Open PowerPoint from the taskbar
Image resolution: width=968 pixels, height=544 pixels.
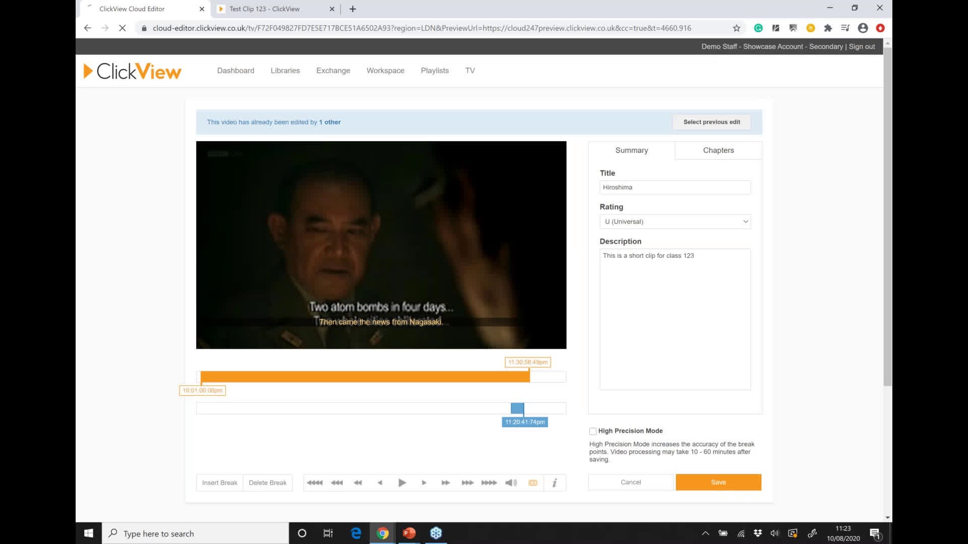(409, 533)
